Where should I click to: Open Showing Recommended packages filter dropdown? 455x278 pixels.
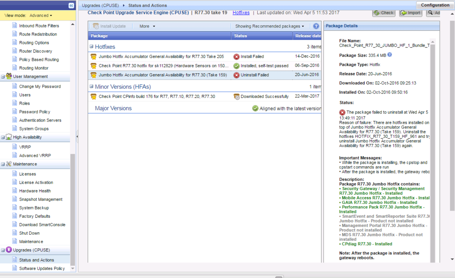(x=270, y=26)
